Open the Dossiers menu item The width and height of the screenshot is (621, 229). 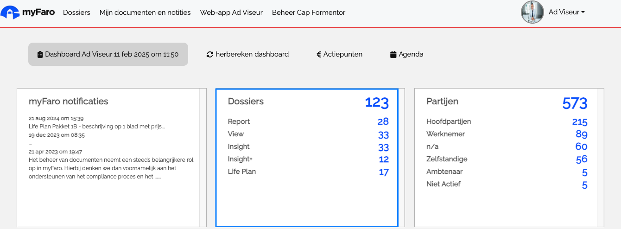[x=76, y=13]
